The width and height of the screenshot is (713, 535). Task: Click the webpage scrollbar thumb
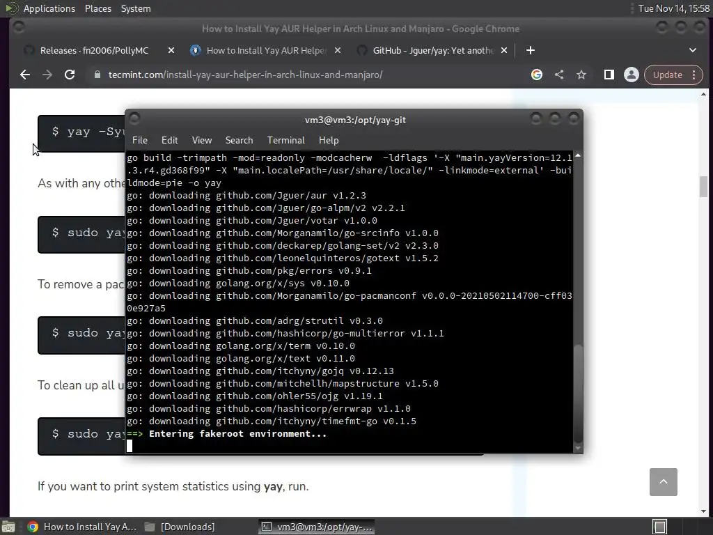[x=703, y=187]
